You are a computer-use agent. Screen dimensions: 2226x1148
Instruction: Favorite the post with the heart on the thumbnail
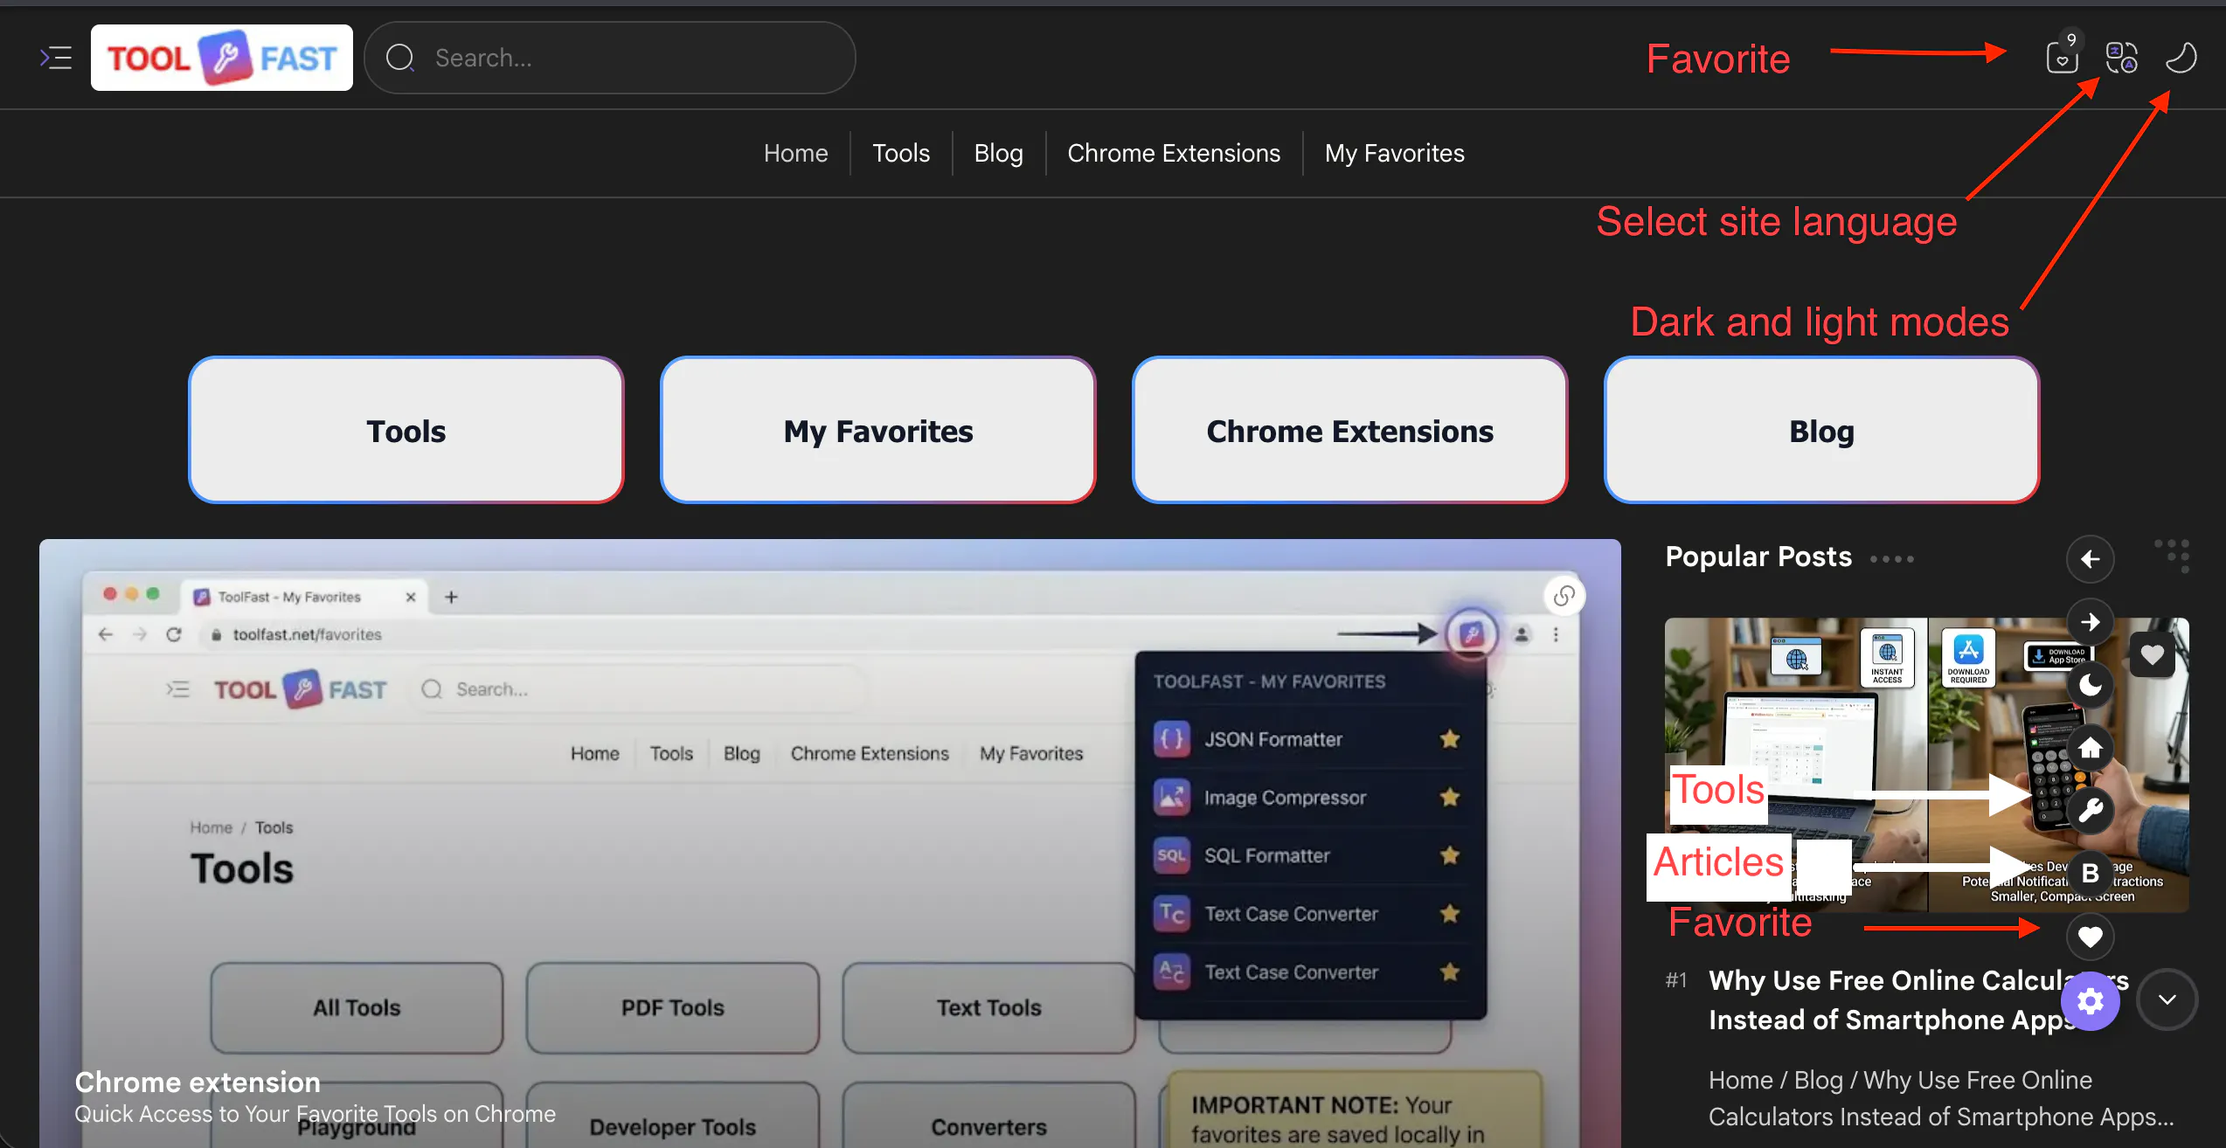pyautogui.click(x=2153, y=654)
